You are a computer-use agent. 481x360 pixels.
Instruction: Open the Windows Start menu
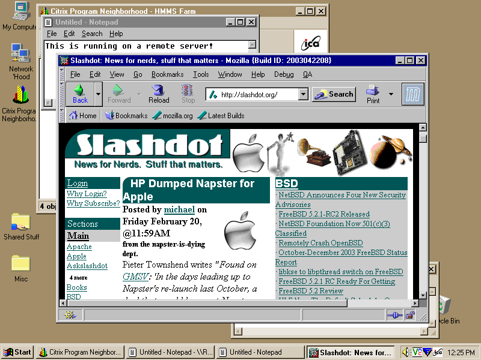pos(17,352)
